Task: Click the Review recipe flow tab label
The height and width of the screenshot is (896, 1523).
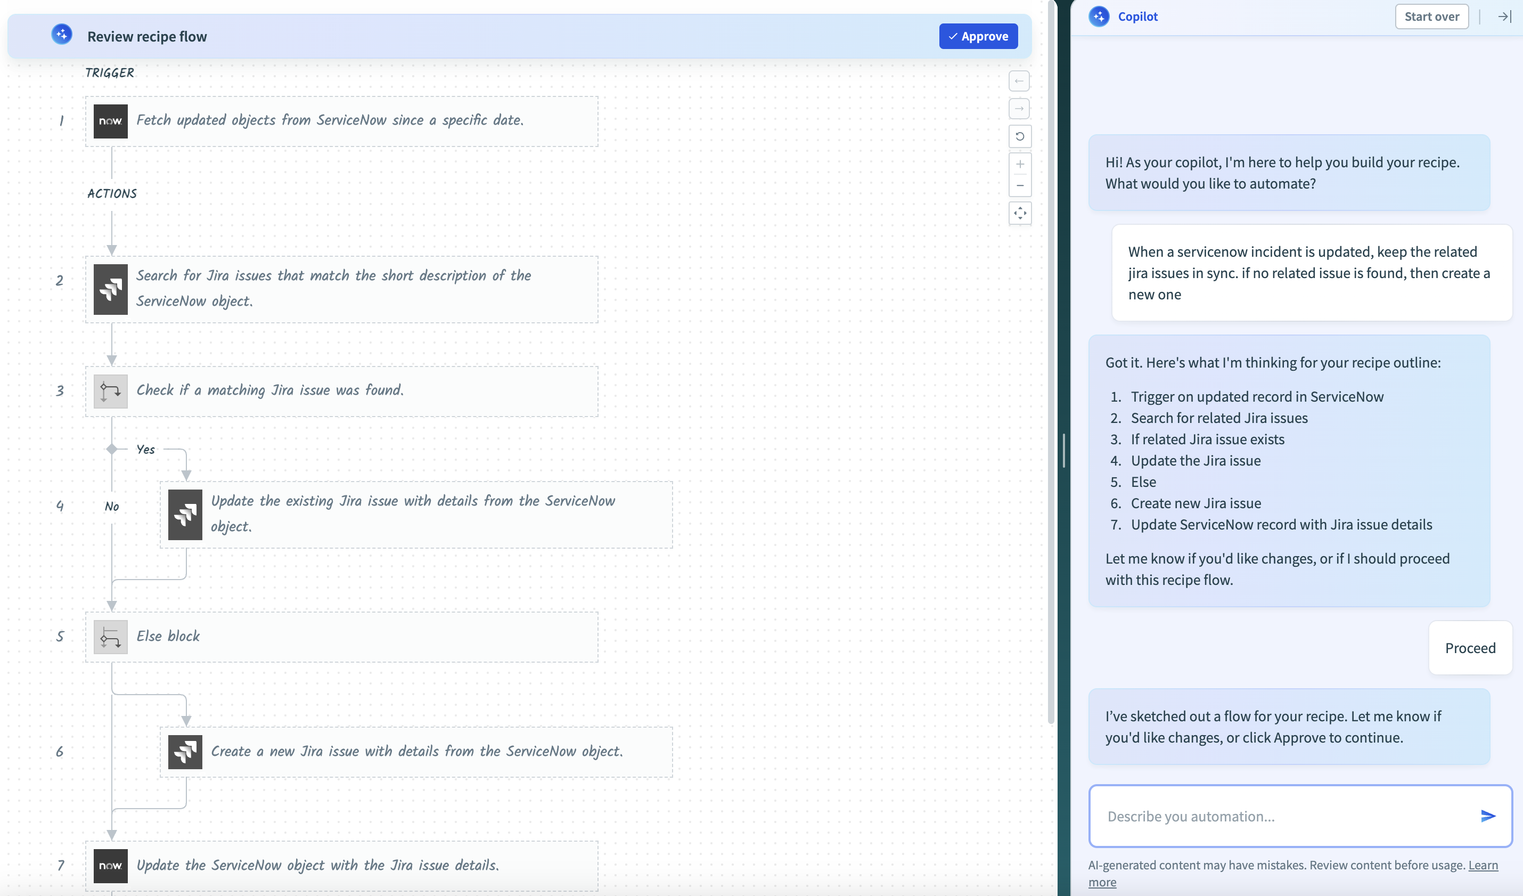Action: [x=147, y=36]
